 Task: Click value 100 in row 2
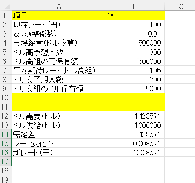(x=135, y=24)
